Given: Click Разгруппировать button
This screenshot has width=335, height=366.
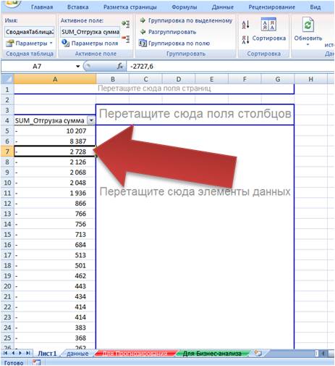Looking at the screenshot, I should coord(168,32).
